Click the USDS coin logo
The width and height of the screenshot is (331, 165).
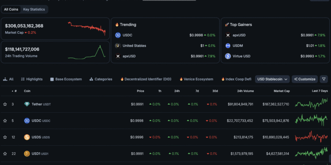click(27, 137)
